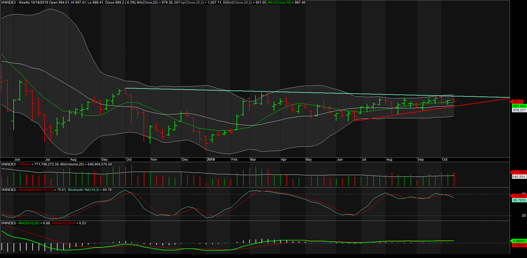Click the Oct label at chart's right end
This screenshot has width=527, height=258.
click(x=445, y=160)
